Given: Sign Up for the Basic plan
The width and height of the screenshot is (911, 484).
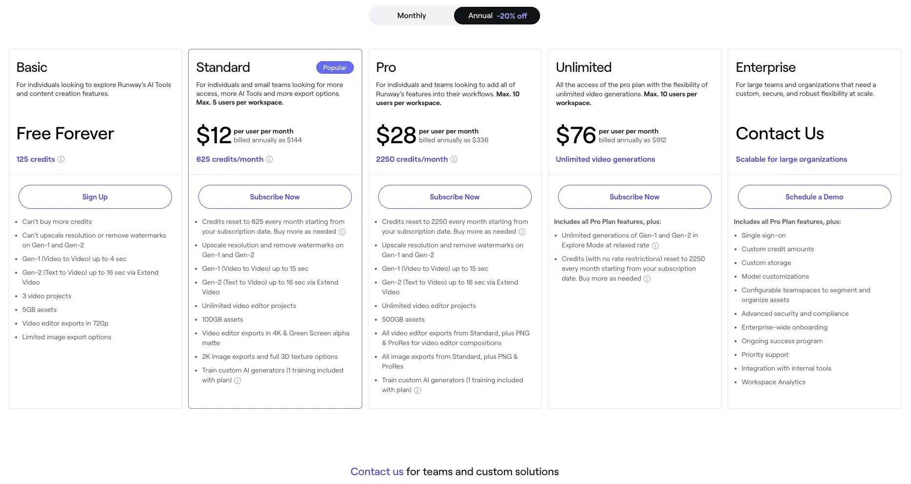Looking at the screenshot, I should 95,197.
